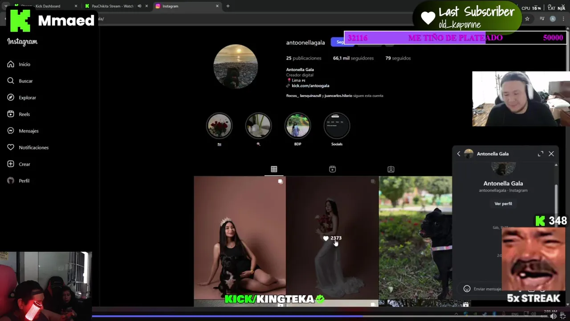570x321 pixels.
Task: Open Inicio in the Instagram sidebar
Action: pyautogui.click(x=19, y=64)
